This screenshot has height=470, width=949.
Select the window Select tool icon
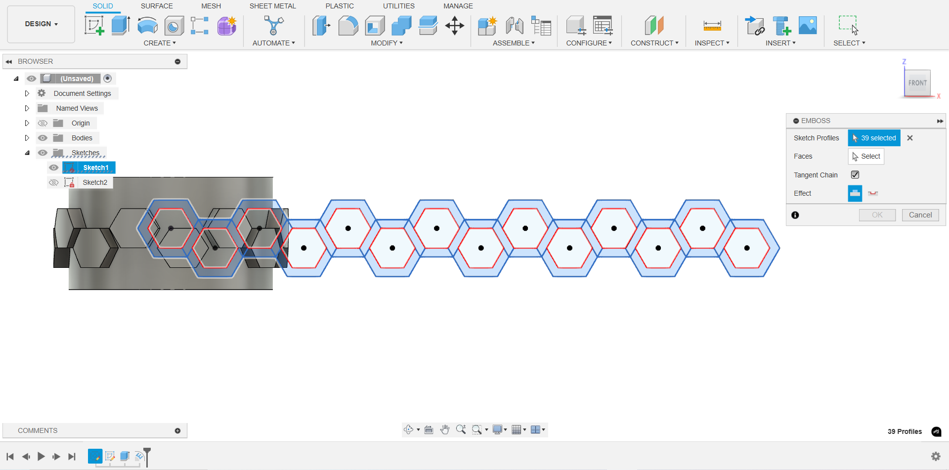[x=849, y=25]
